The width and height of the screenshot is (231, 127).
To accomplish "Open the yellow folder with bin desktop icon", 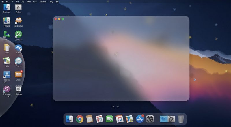I will point(7,47).
